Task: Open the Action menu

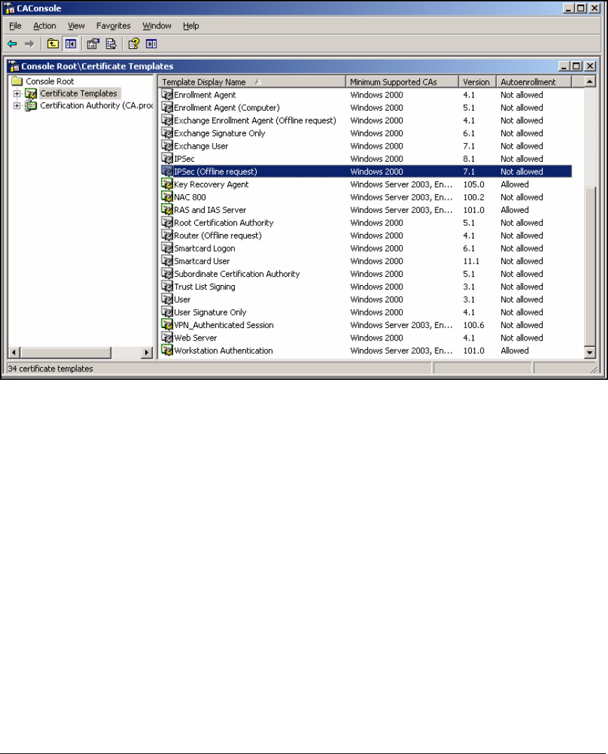Action: pyautogui.click(x=45, y=26)
